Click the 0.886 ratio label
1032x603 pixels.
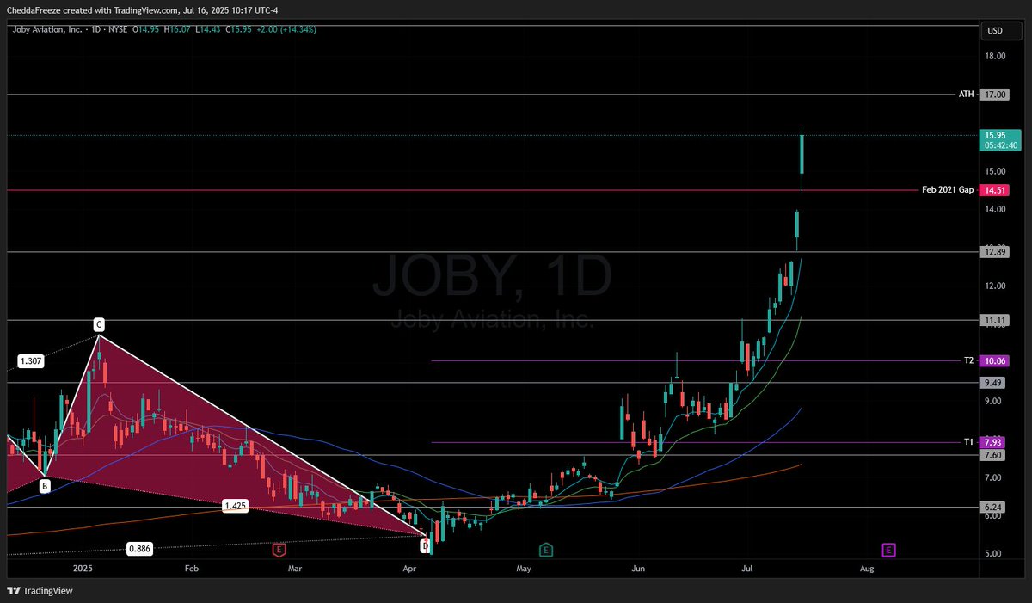pyautogui.click(x=139, y=548)
